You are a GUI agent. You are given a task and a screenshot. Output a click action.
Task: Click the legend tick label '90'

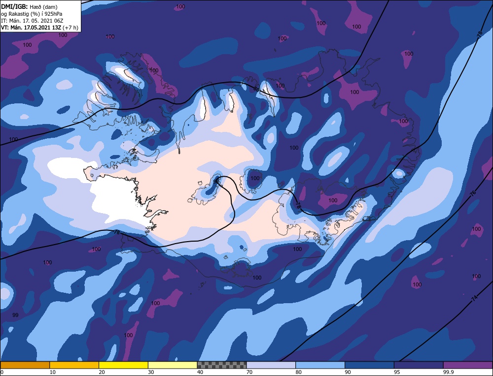(x=348, y=372)
